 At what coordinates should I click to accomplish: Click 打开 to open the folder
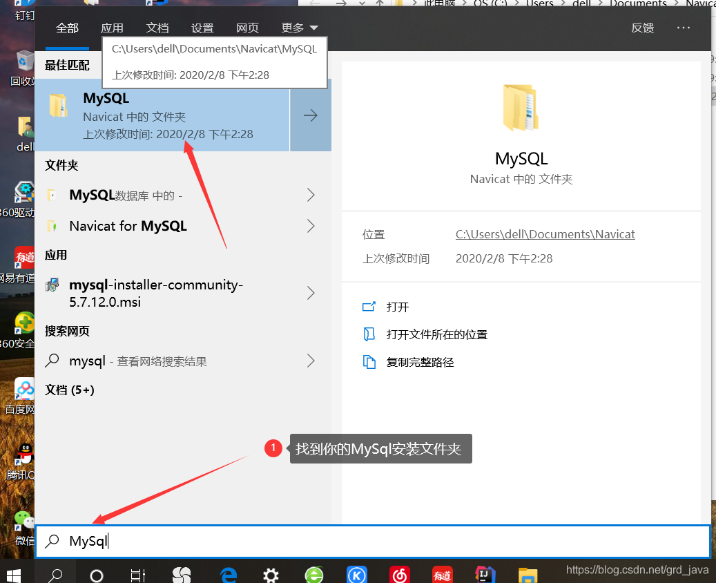[397, 307]
